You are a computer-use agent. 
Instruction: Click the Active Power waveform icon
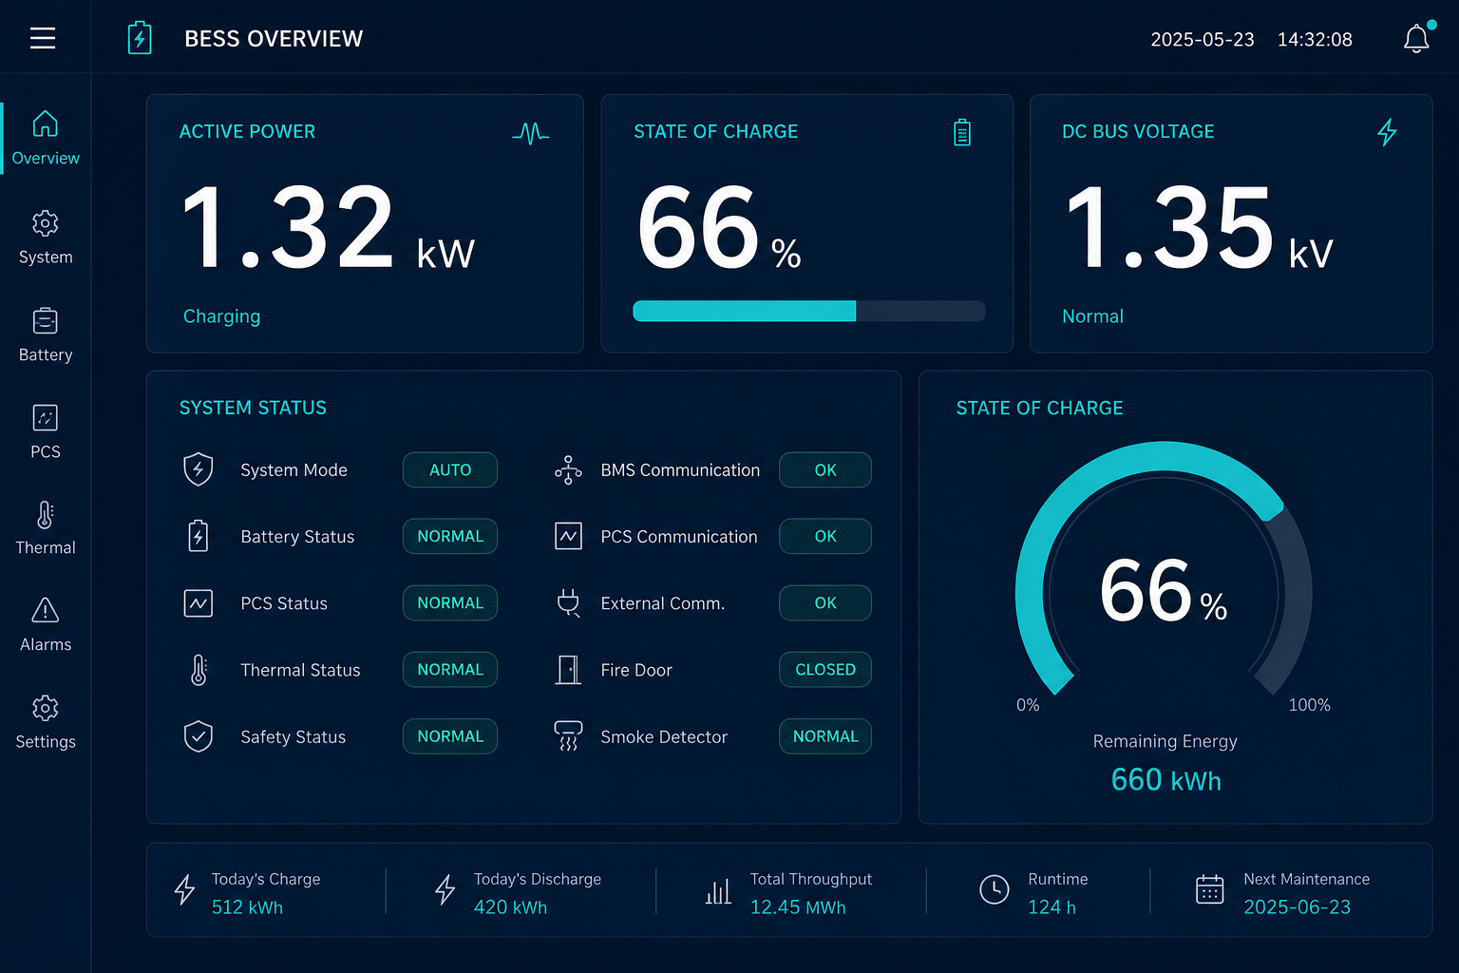530,132
